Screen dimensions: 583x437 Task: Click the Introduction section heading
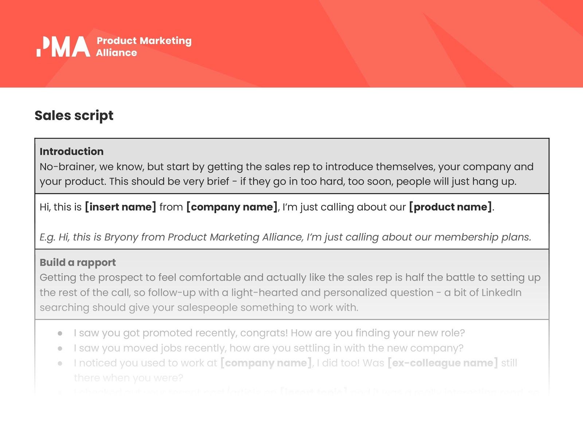(x=71, y=151)
